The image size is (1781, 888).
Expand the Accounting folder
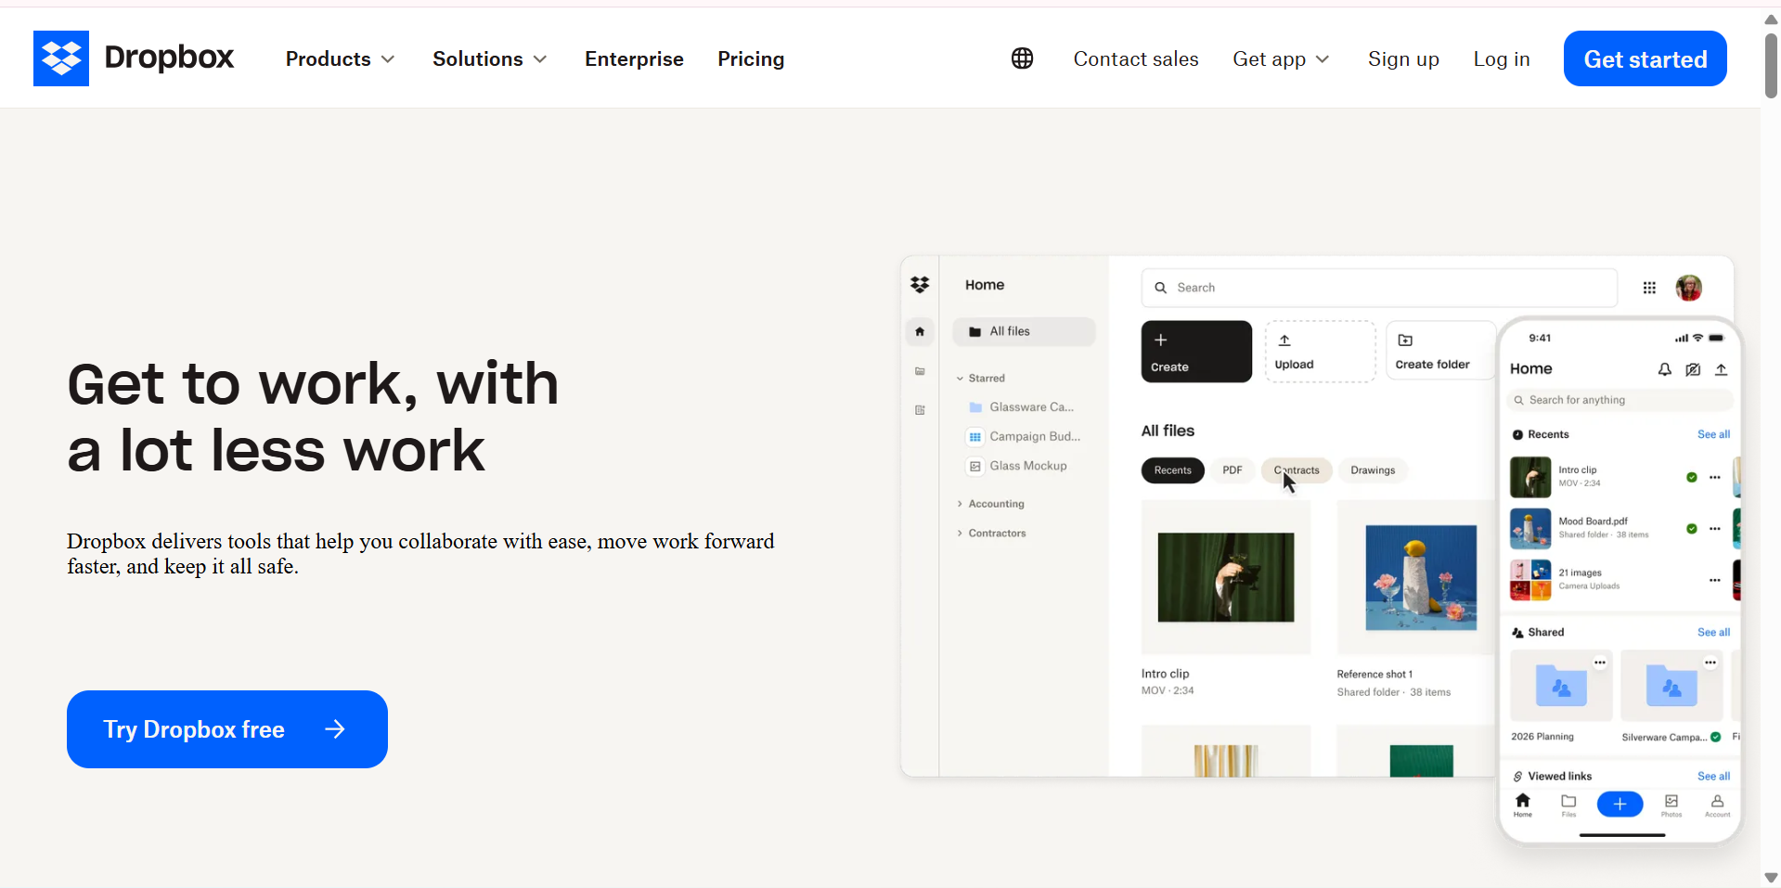(990, 504)
